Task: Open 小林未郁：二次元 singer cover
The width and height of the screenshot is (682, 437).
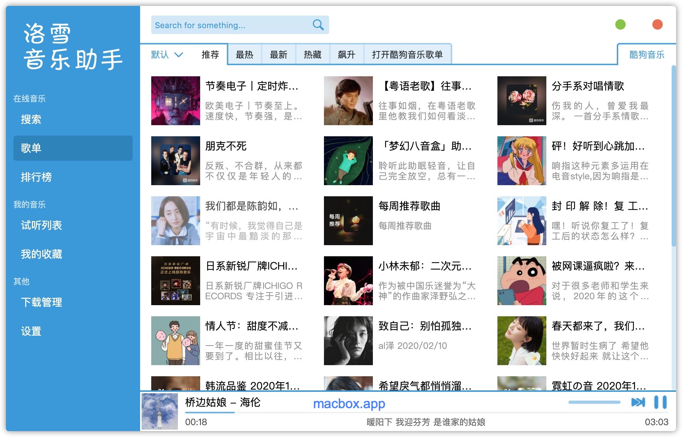Action: [348, 281]
